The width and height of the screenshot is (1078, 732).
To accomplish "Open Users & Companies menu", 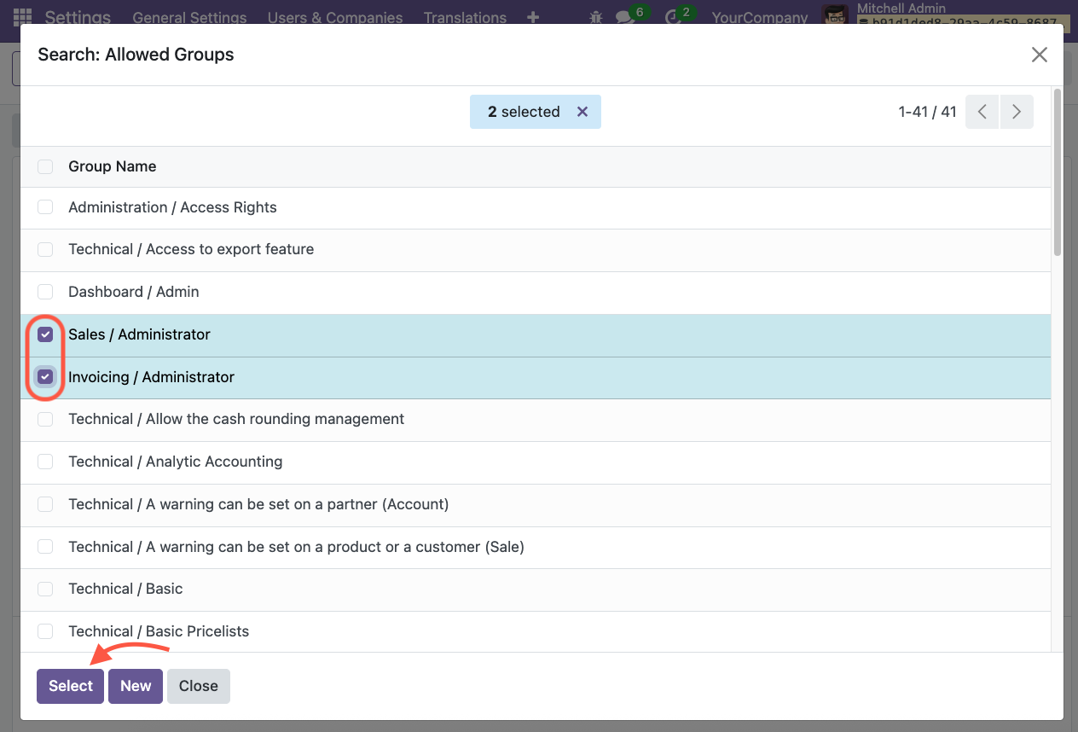I will click(335, 17).
